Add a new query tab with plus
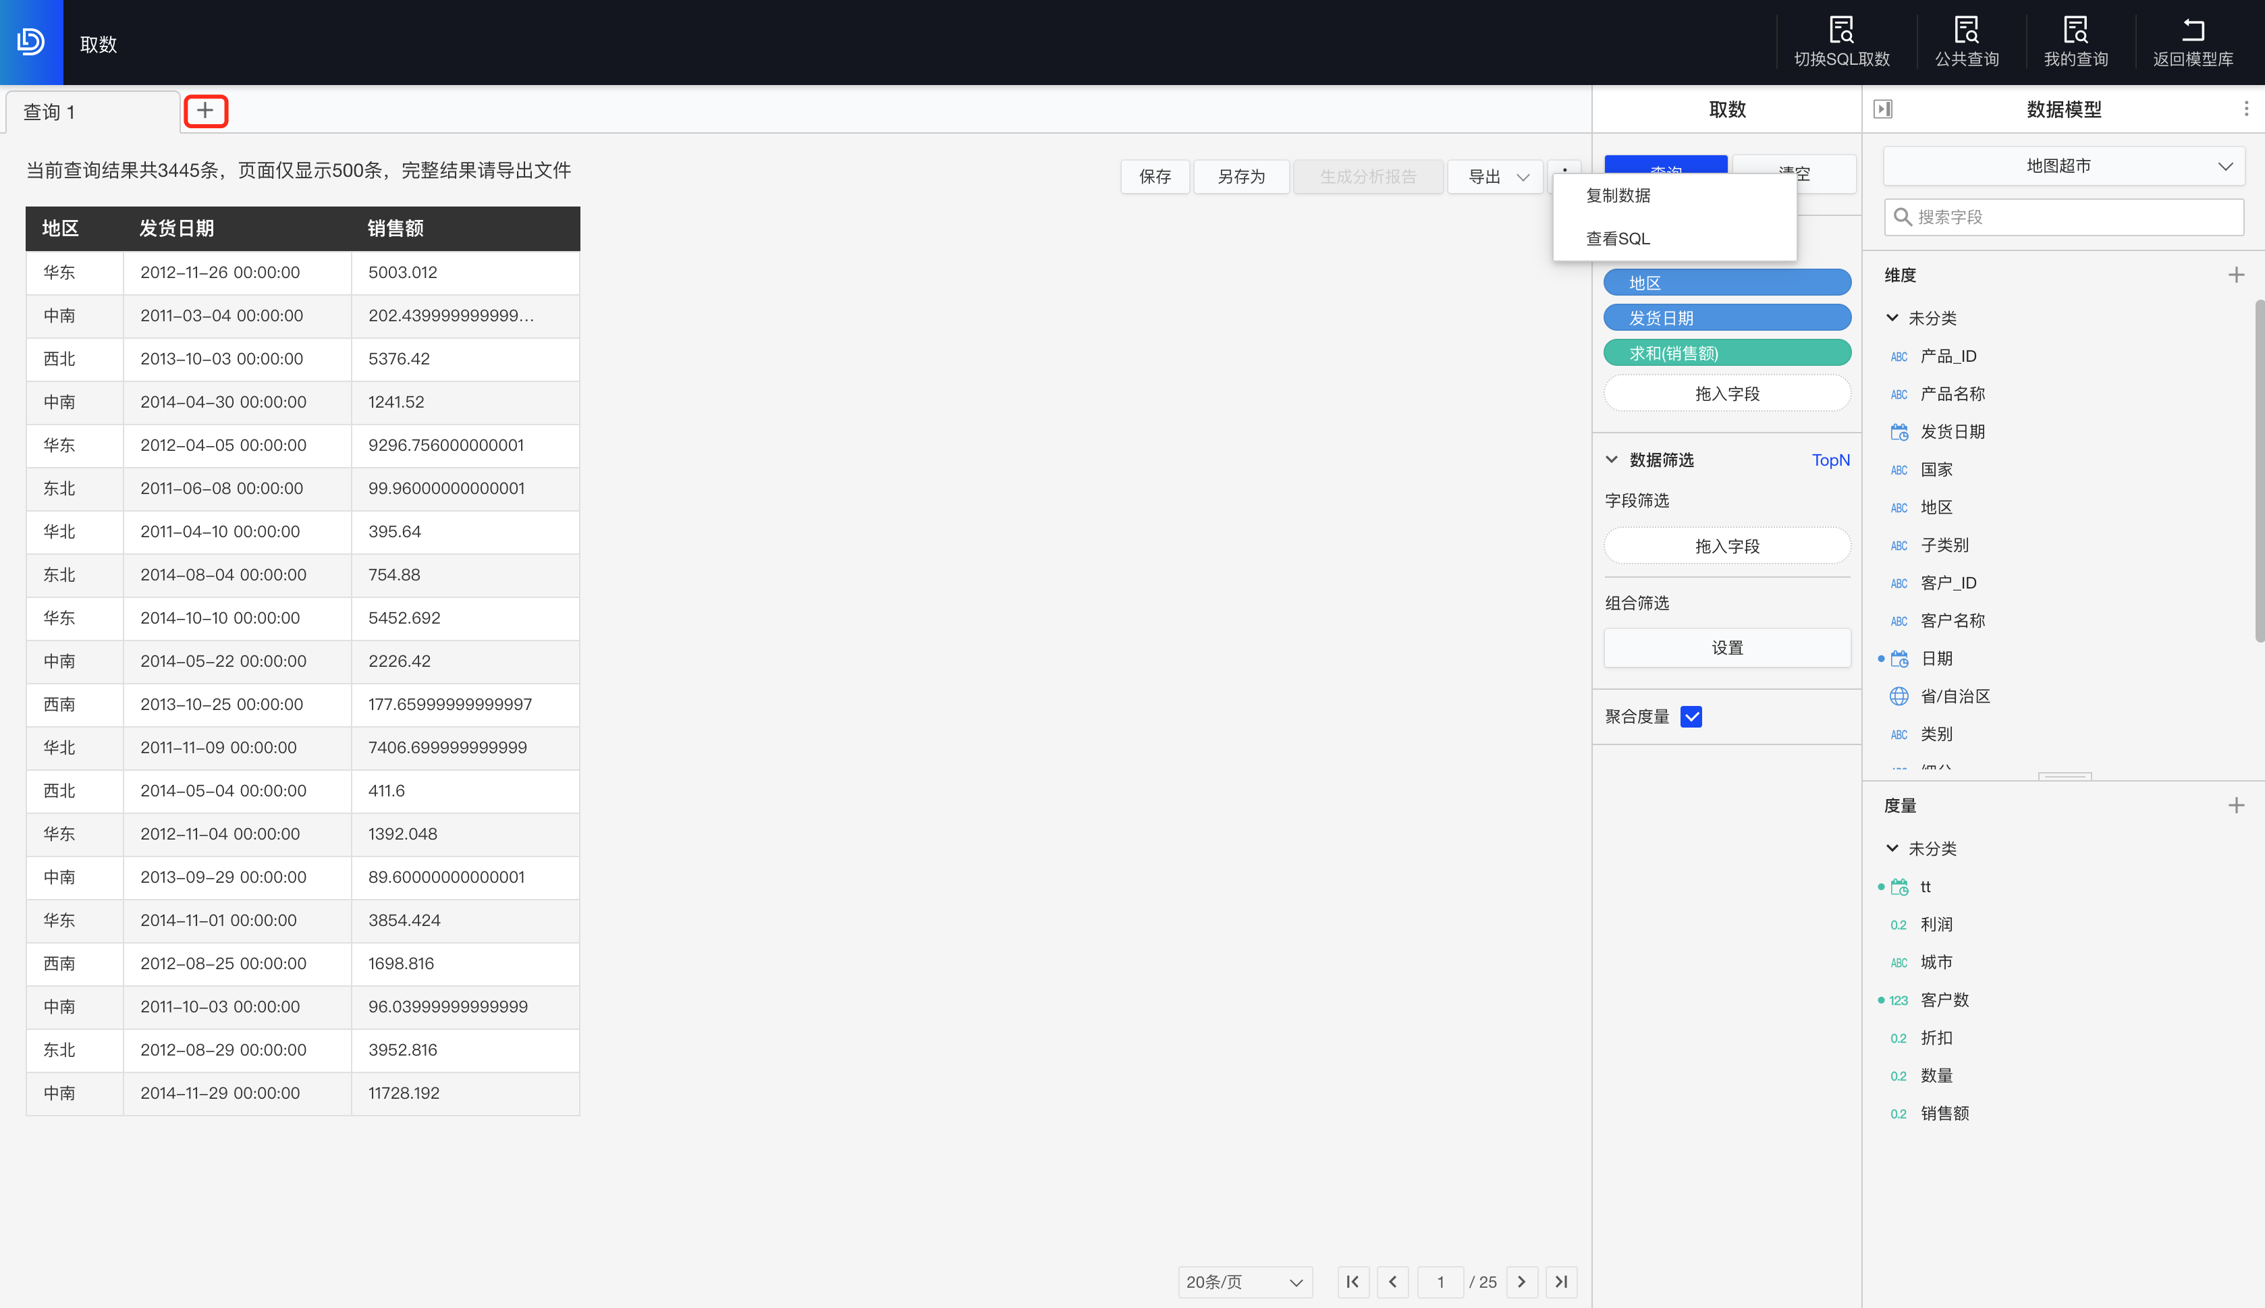The image size is (2265, 1308). point(206,111)
